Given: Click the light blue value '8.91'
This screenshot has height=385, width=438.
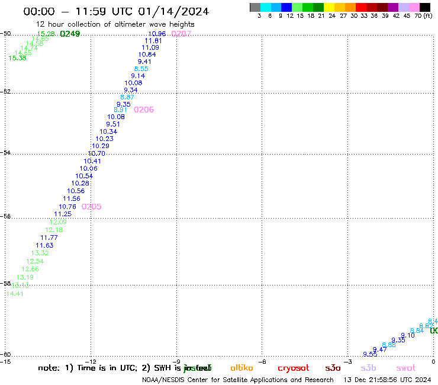Looking at the screenshot, I should click(x=120, y=110).
